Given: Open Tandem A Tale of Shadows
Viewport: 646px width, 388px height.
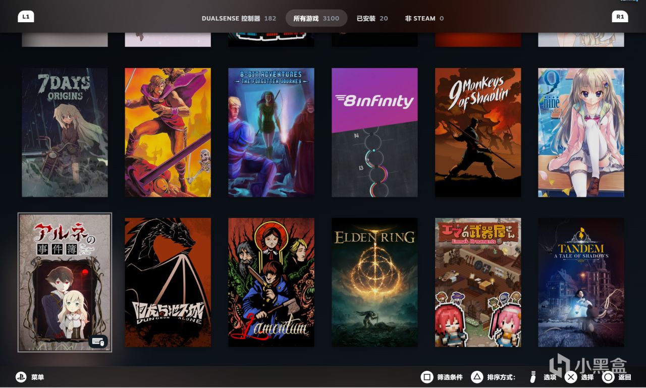Looking at the screenshot, I should pos(581,283).
